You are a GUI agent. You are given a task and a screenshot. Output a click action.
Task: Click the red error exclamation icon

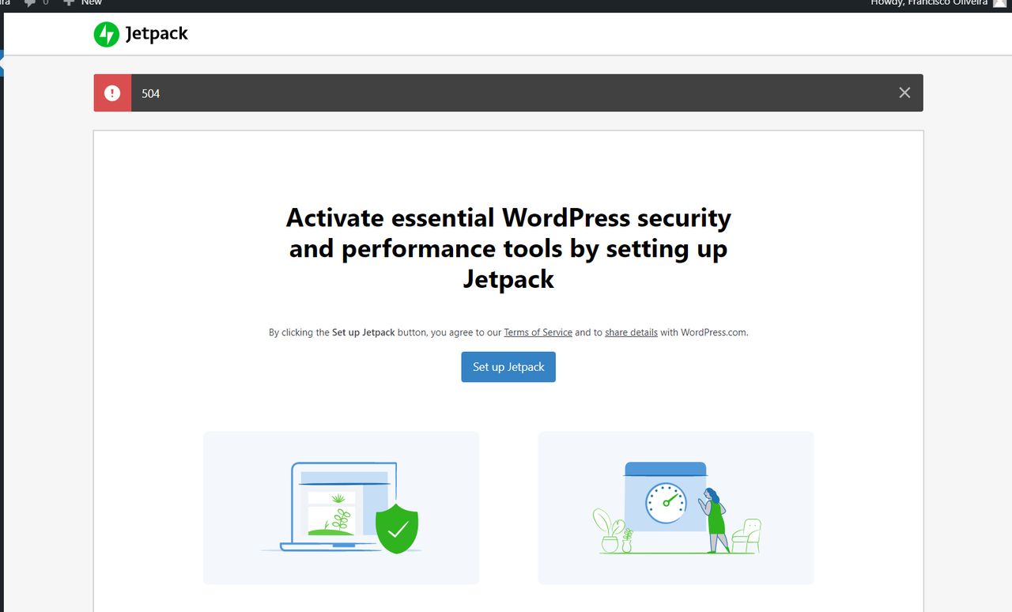click(x=112, y=93)
